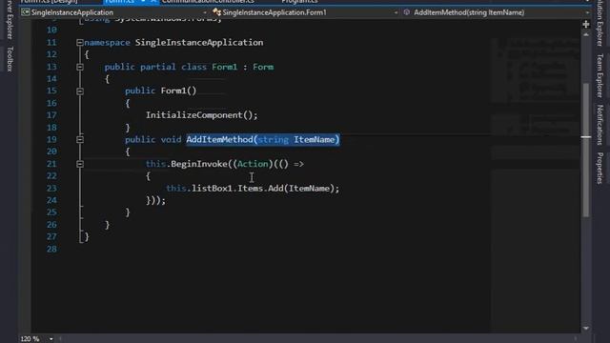Image resolution: width=610 pixels, height=343 pixels.
Task: Open the Team Explorer side tab
Action: click(600, 75)
